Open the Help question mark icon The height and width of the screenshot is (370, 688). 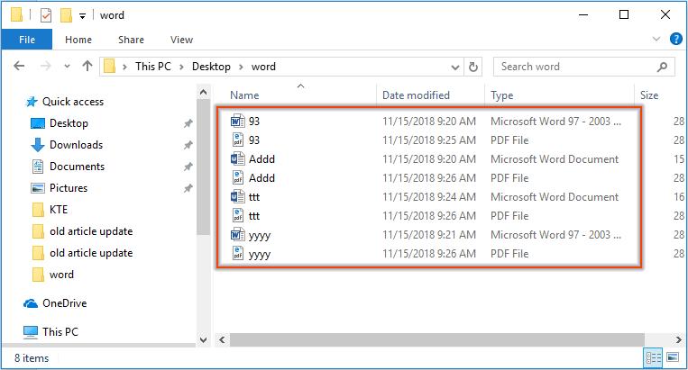[x=675, y=39]
